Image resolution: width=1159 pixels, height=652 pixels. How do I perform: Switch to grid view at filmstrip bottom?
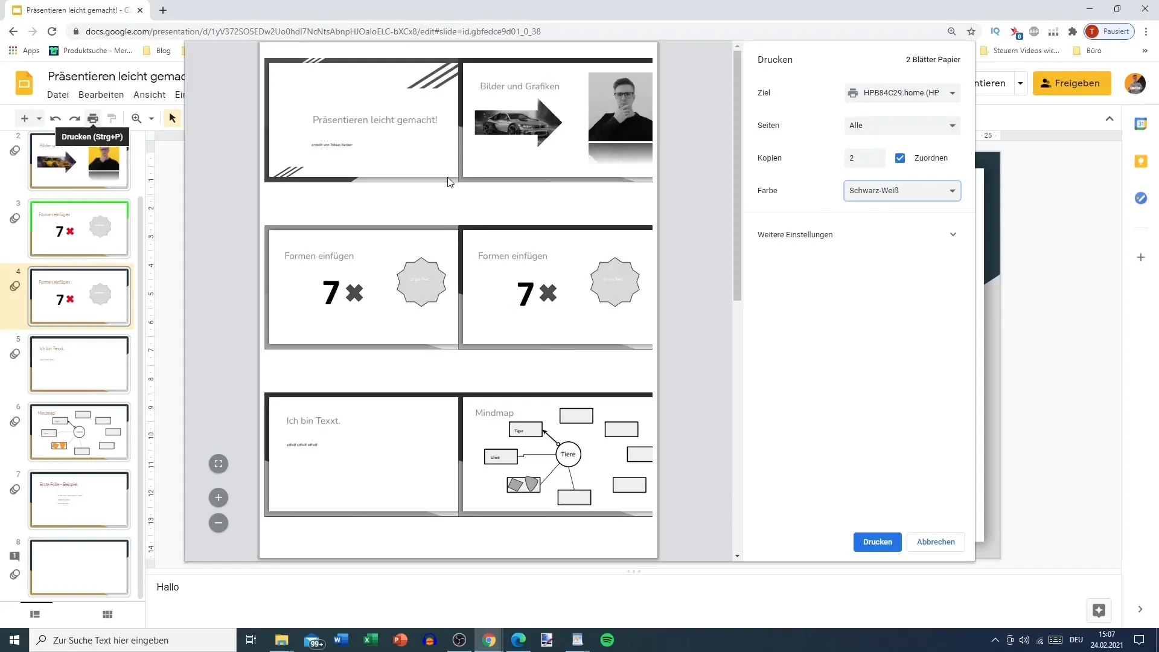point(107,615)
